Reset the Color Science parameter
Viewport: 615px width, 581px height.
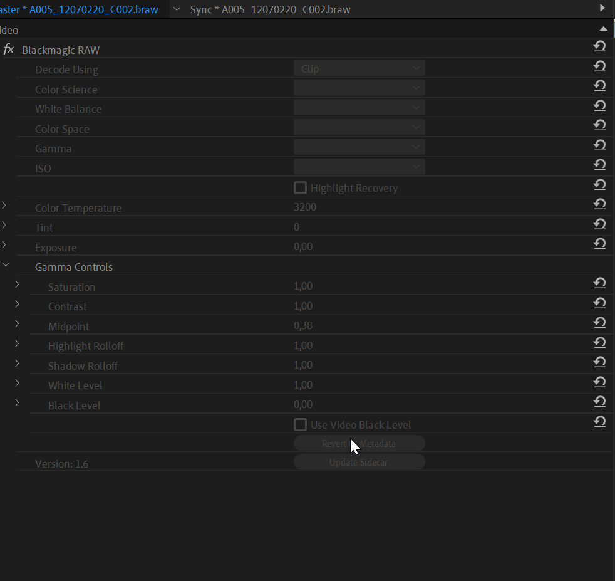coord(600,86)
